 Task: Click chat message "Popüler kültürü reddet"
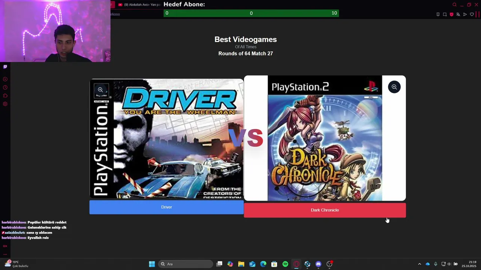click(47, 222)
